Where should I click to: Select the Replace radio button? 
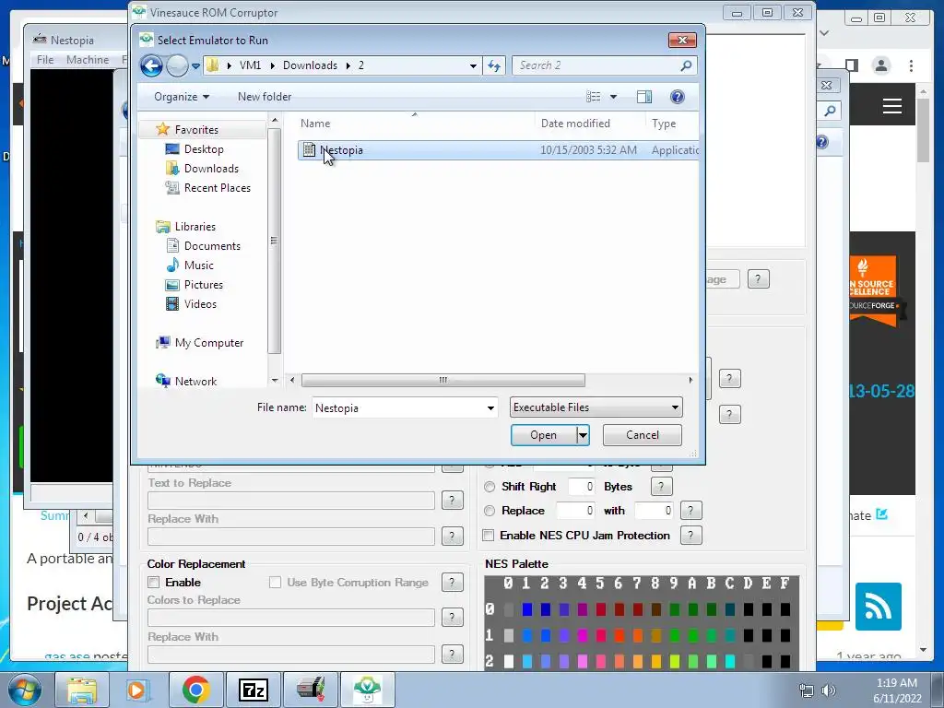click(490, 511)
